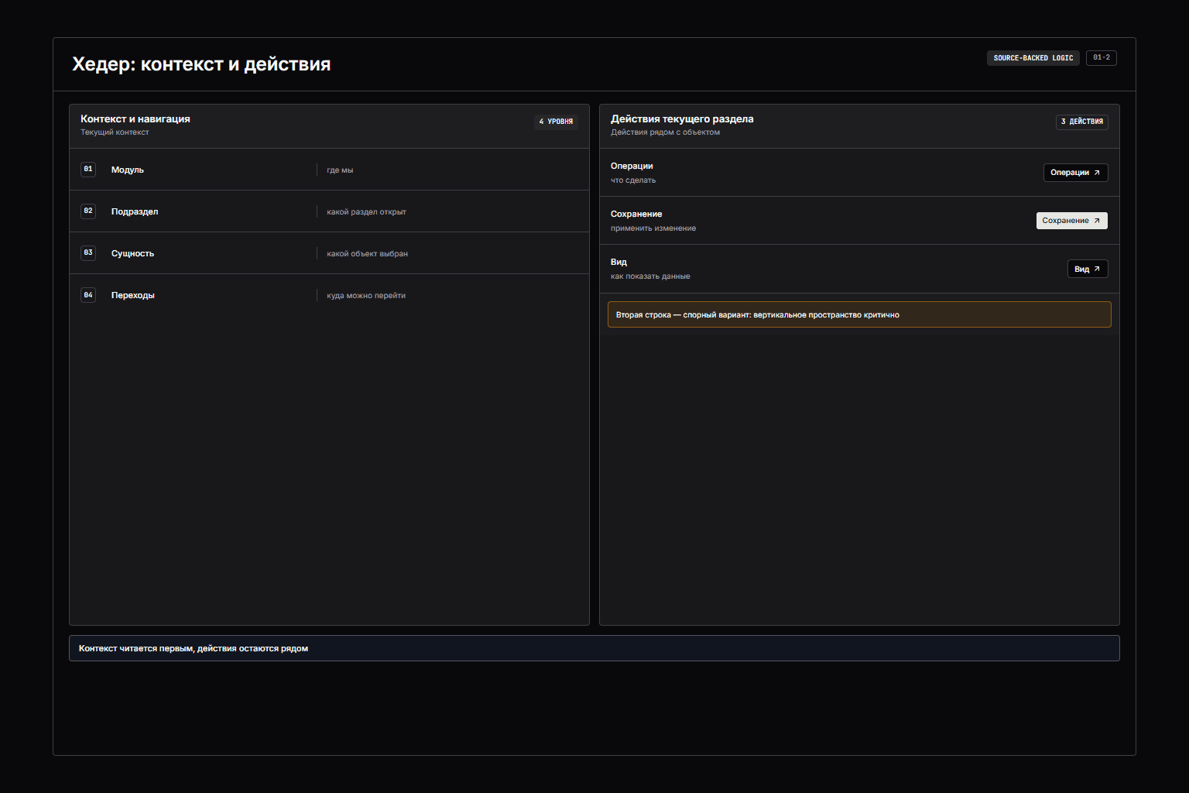Click the "Контекст и навигация" panel heading

coord(135,118)
